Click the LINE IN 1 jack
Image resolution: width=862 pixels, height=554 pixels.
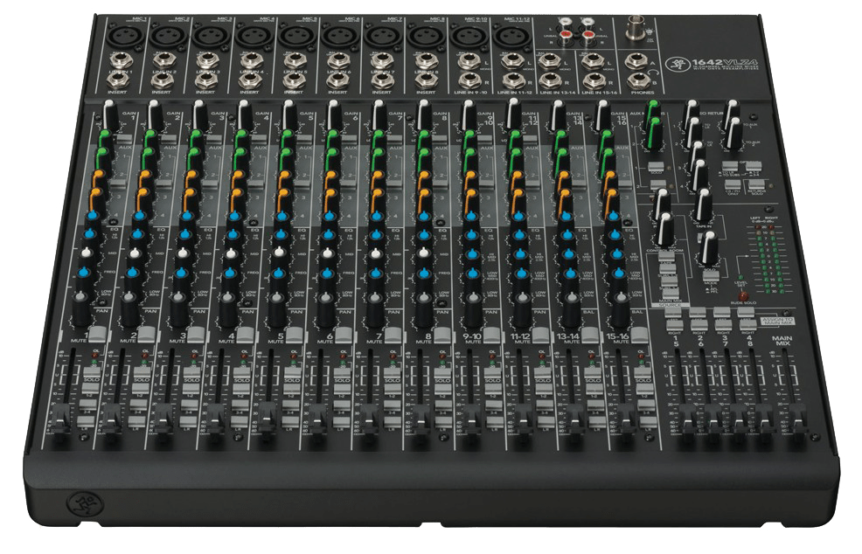point(119,60)
